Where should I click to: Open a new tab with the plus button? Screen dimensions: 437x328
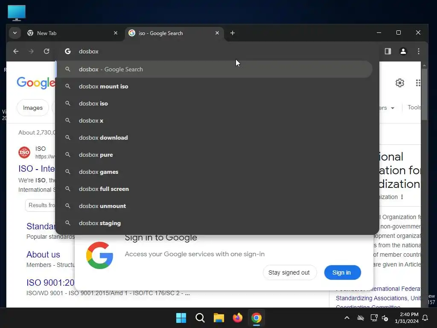pos(233,33)
